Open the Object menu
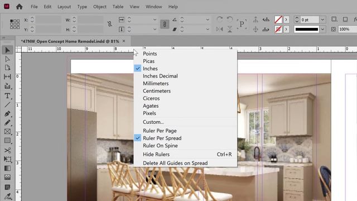 100,7
